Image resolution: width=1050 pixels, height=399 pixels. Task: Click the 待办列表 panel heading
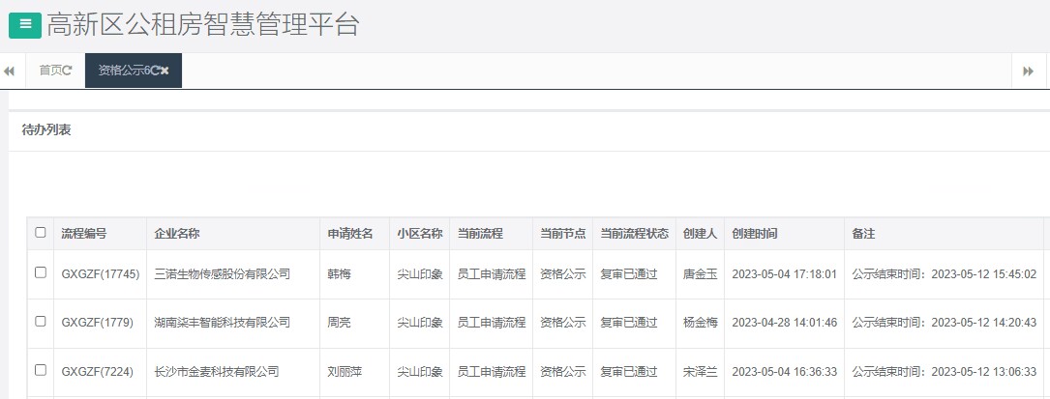pos(46,130)
